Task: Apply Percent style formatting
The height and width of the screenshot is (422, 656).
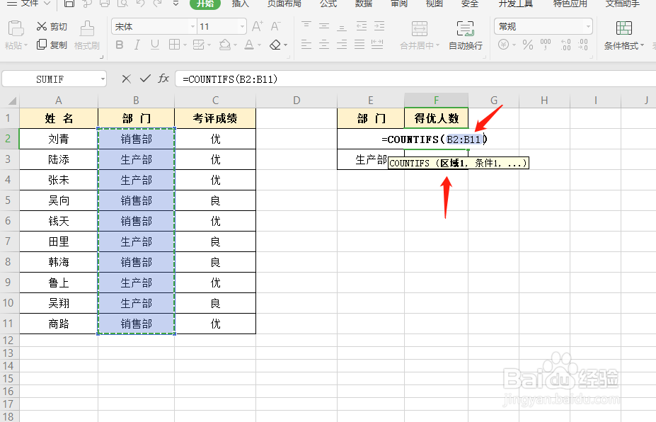Action: coord(527,45)
